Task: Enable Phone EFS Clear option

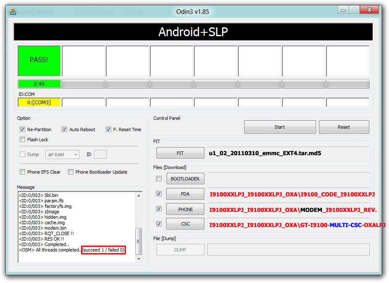Action: pos(22,172)
